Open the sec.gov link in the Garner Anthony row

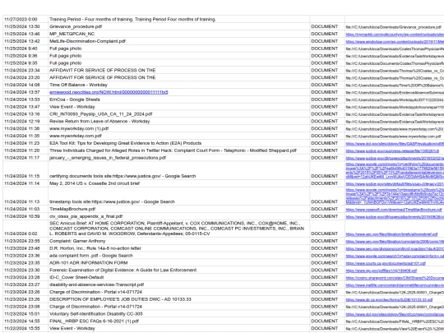point(395,242)
